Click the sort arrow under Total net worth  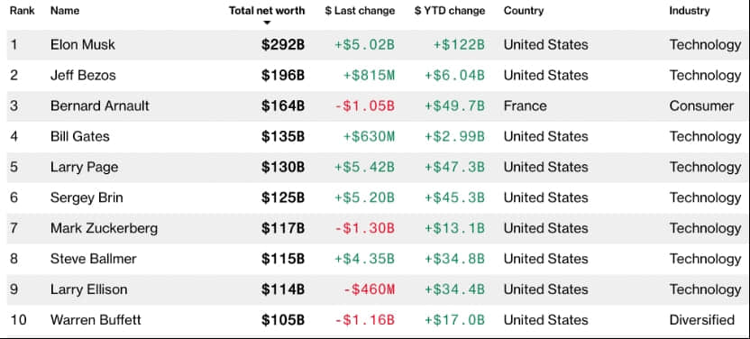pyautogui.click(x=268, y=23)
